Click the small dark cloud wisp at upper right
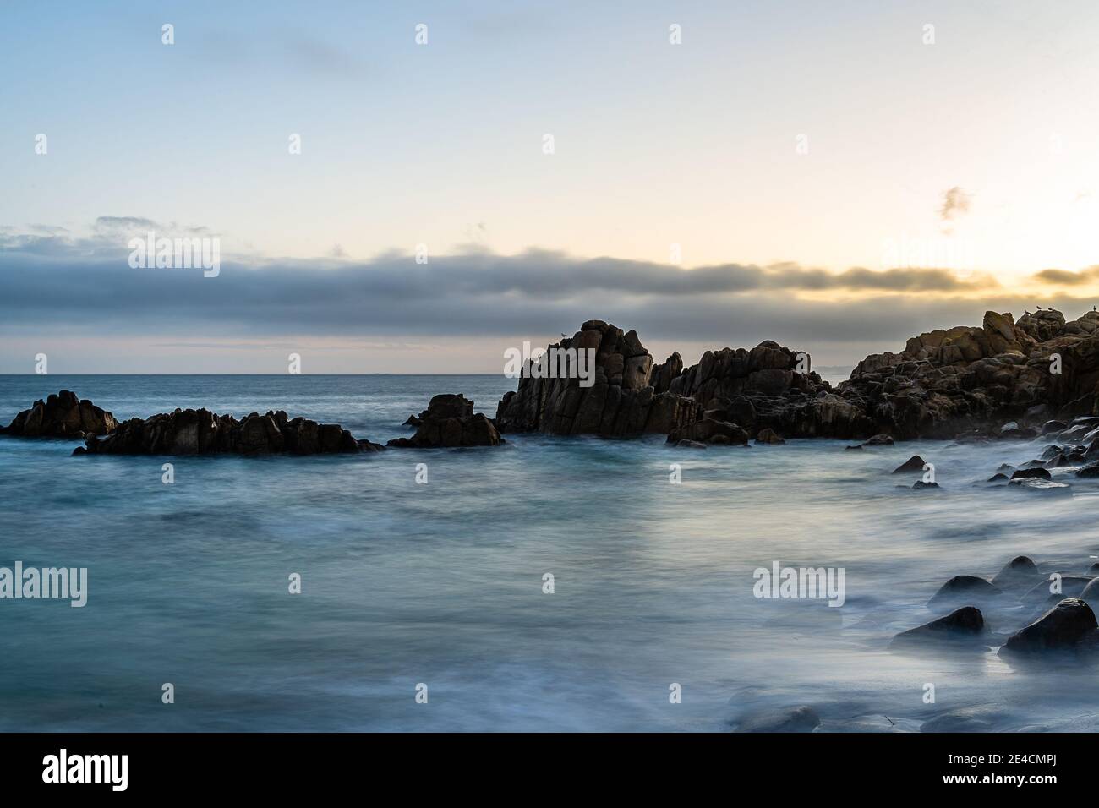Screen dimensions: 1099x808 pyautogui.click(x=954, y=202)
